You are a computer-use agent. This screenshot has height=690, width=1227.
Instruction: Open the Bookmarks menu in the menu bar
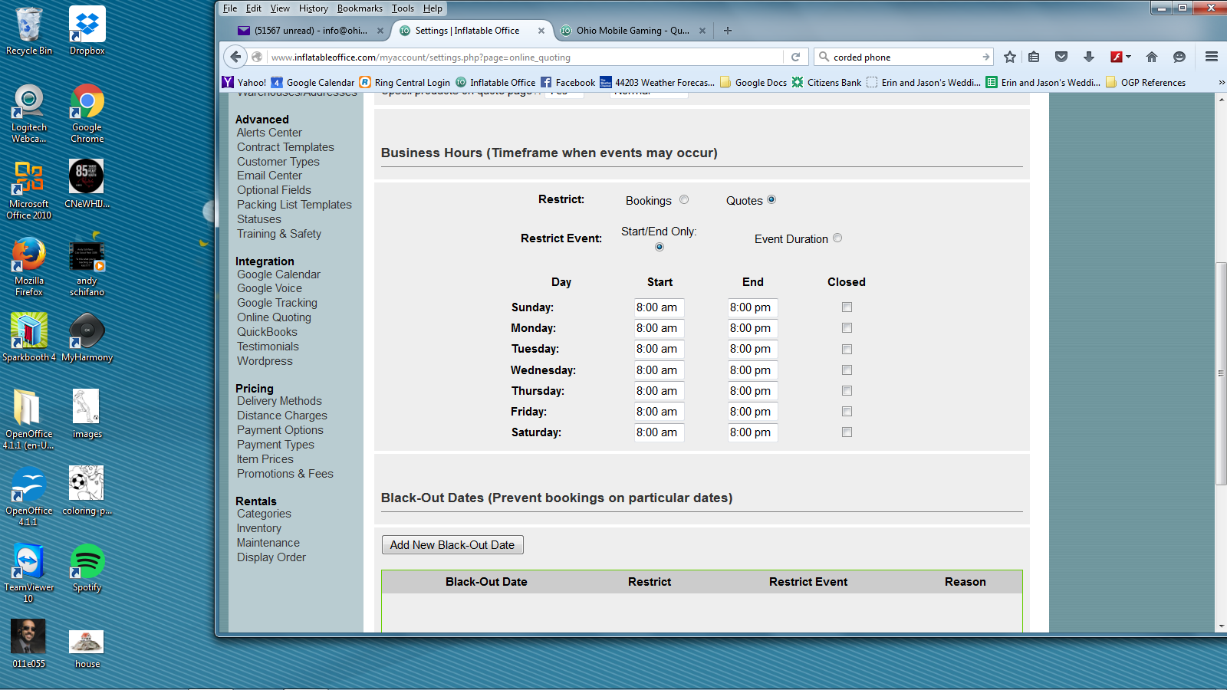pyautogui.click(x=359, y=8)
